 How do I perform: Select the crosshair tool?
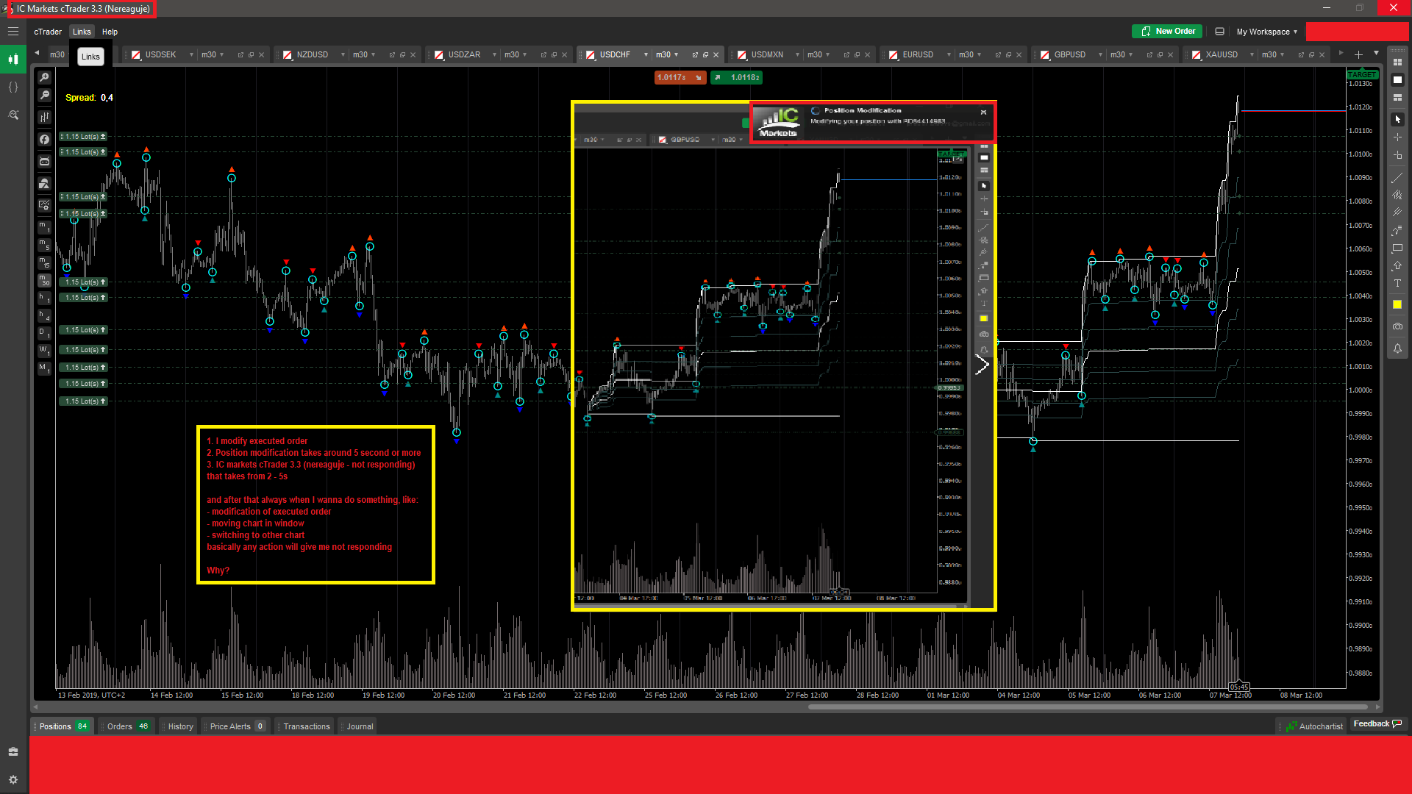[1397, 137]
